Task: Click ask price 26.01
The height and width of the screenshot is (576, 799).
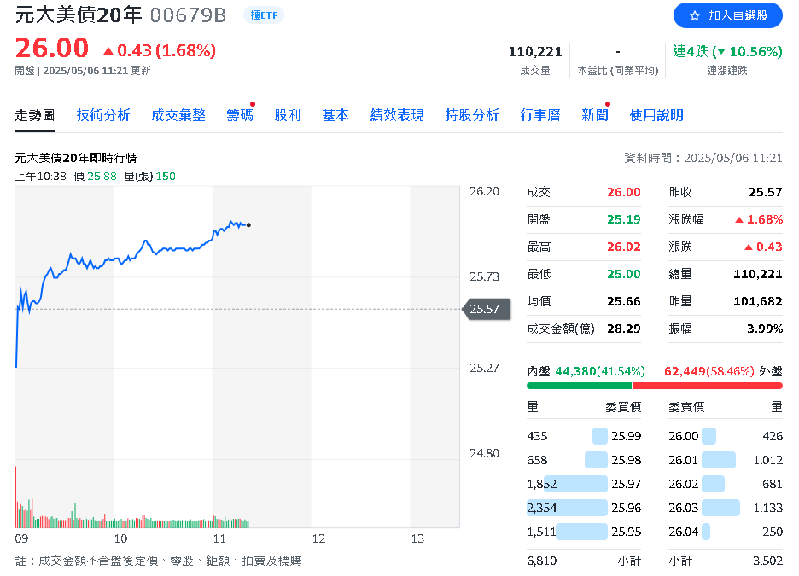Action: pos(683,461)
